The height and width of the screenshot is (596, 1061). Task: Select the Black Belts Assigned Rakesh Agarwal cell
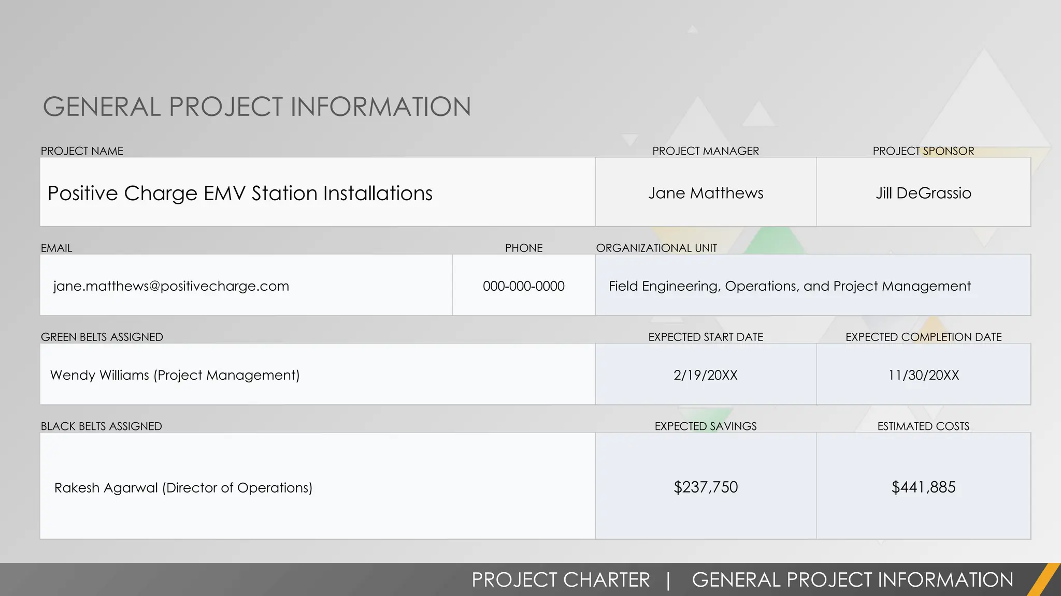pyautogui.click(x=183, y=487)
